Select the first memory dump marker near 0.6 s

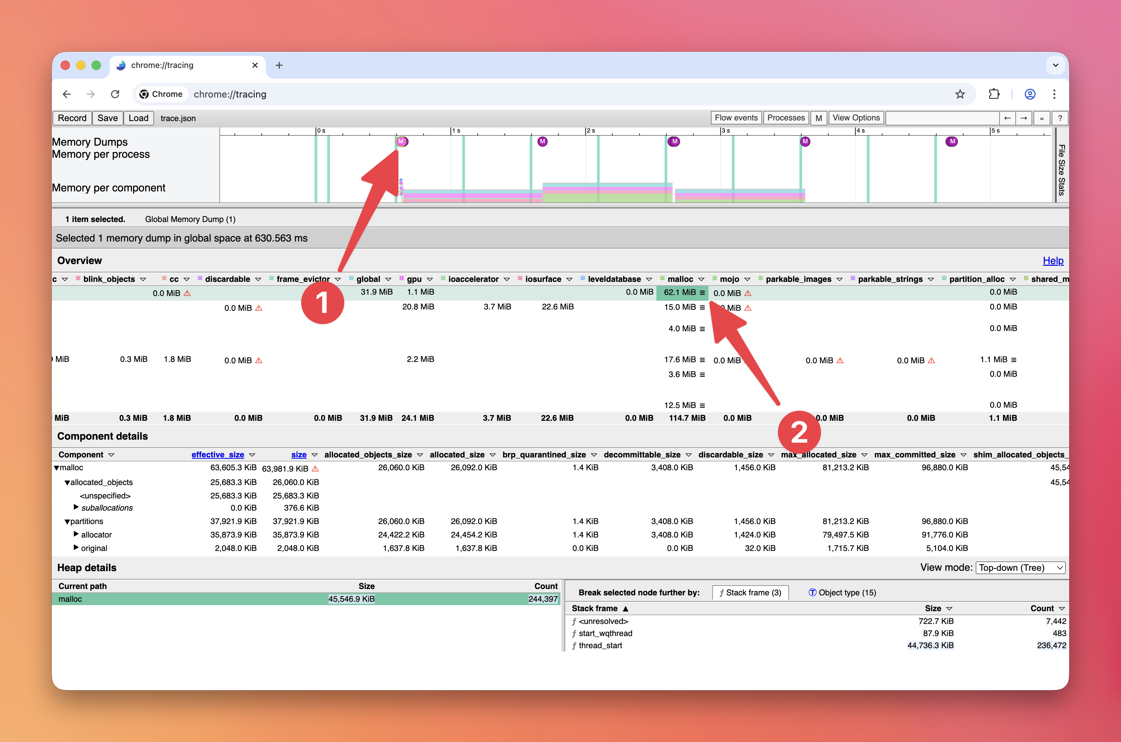point(401,142)
